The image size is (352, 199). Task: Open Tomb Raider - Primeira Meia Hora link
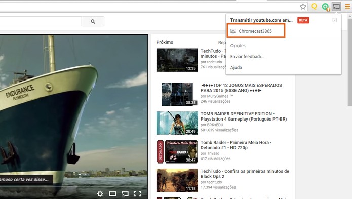(x=236, y=145)
